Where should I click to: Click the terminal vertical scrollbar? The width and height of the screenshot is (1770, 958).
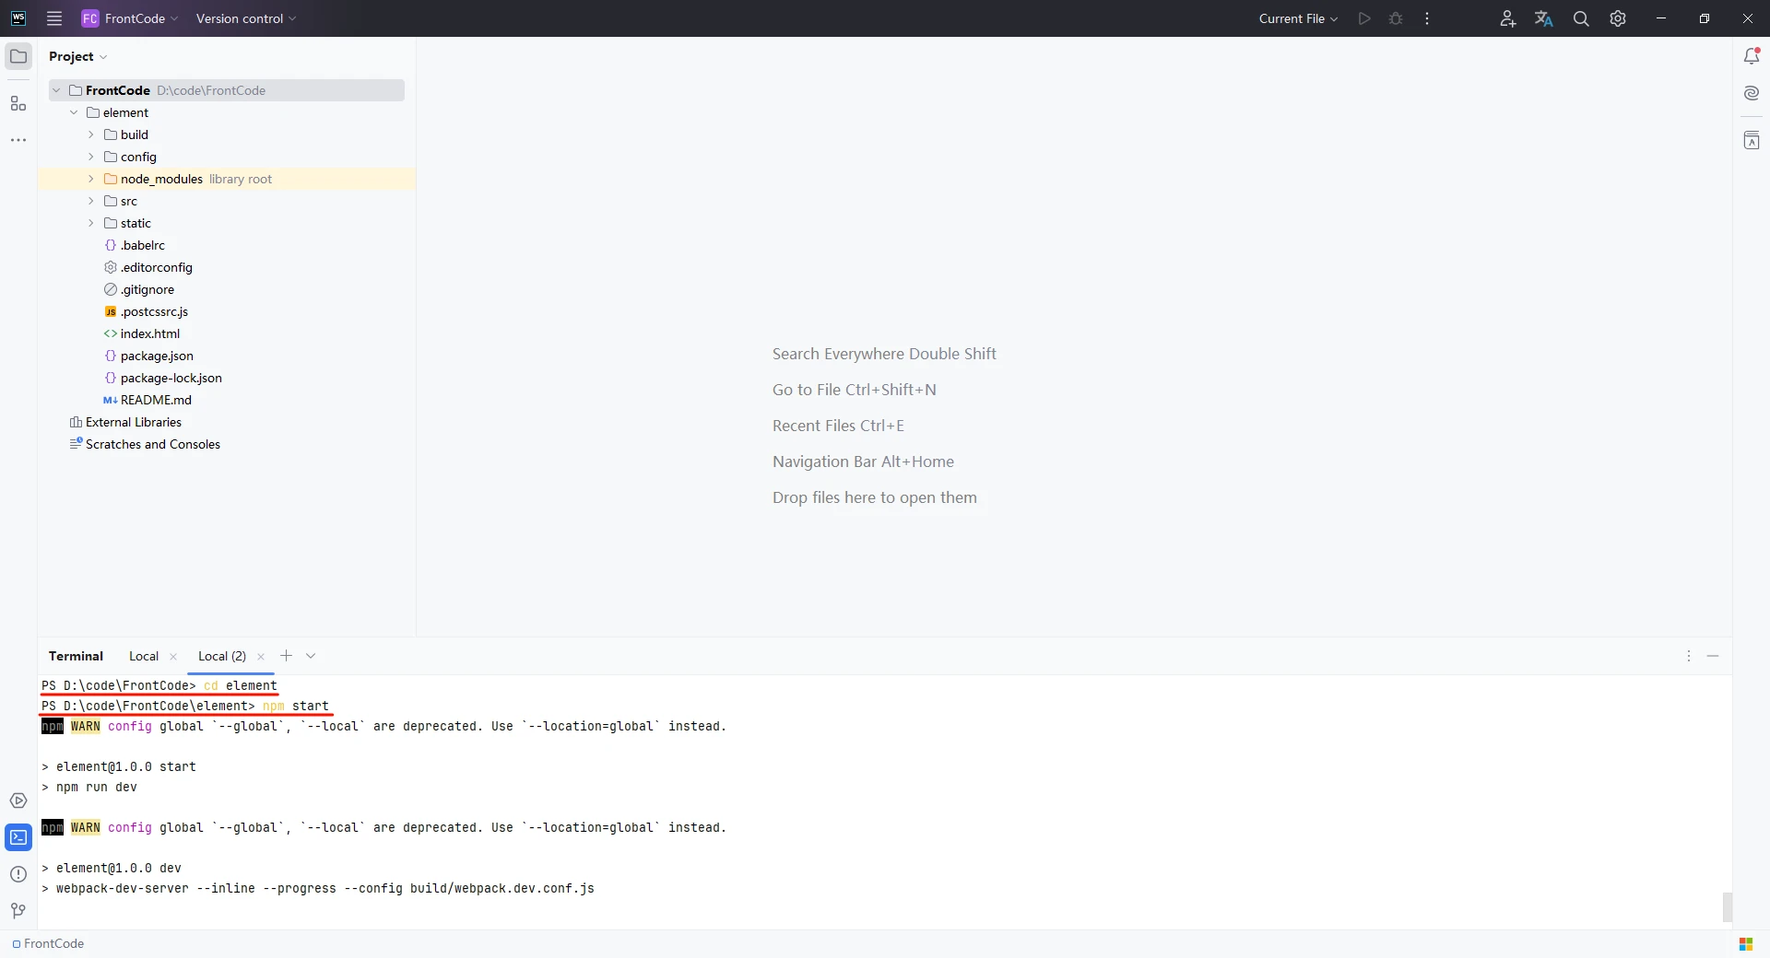[1727, 906]
